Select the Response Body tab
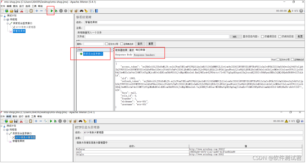The height and width of the screenshot is (163, 306). click(x=124, y=55)
